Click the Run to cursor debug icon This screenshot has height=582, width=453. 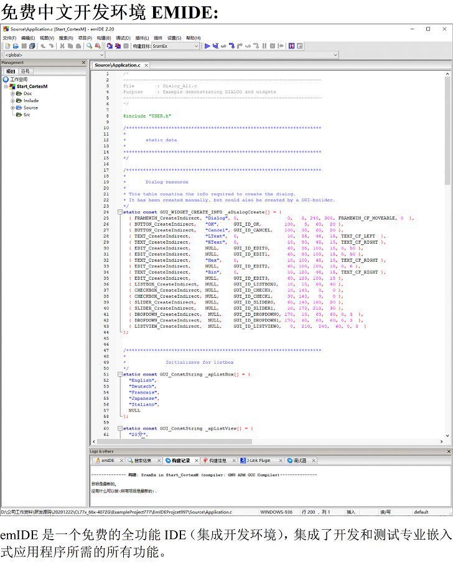point(215,46)
